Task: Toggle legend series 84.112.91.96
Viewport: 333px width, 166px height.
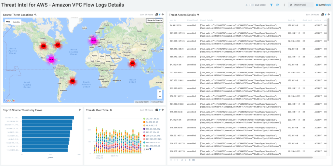Action: [x=151, y=122]
